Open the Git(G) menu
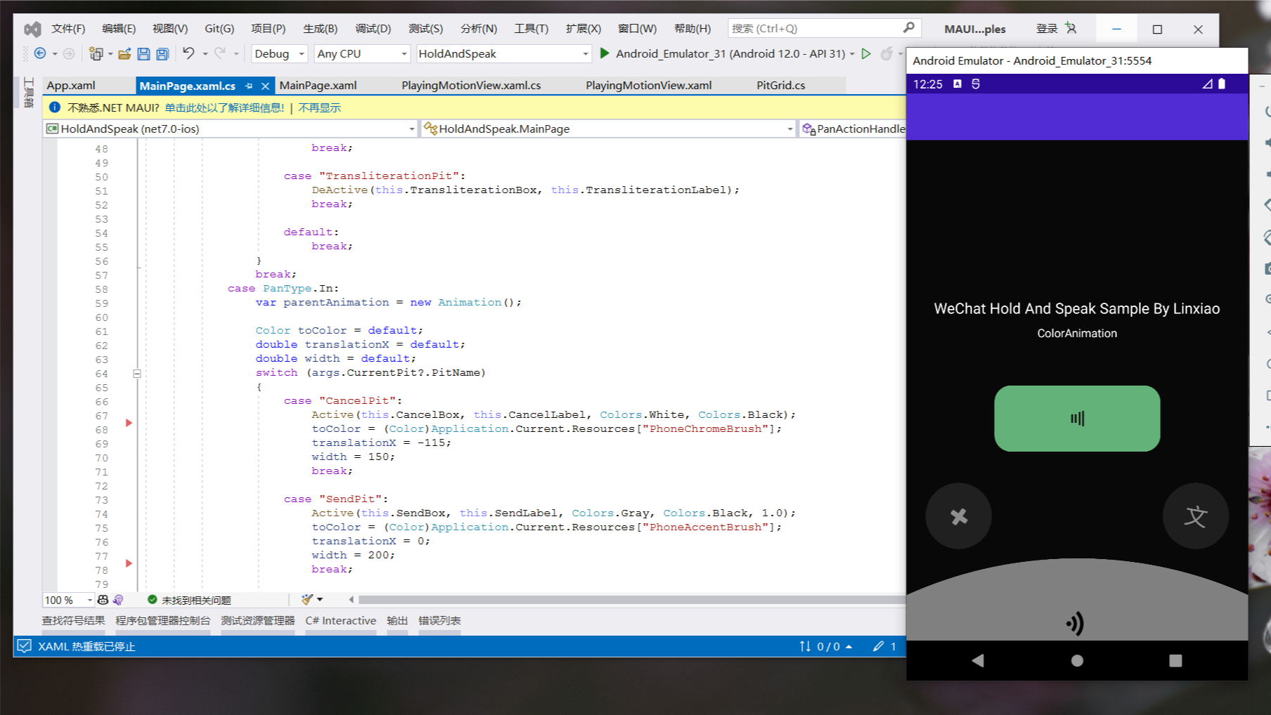Viewport: 1271px width, 715px height. [219, 28]
